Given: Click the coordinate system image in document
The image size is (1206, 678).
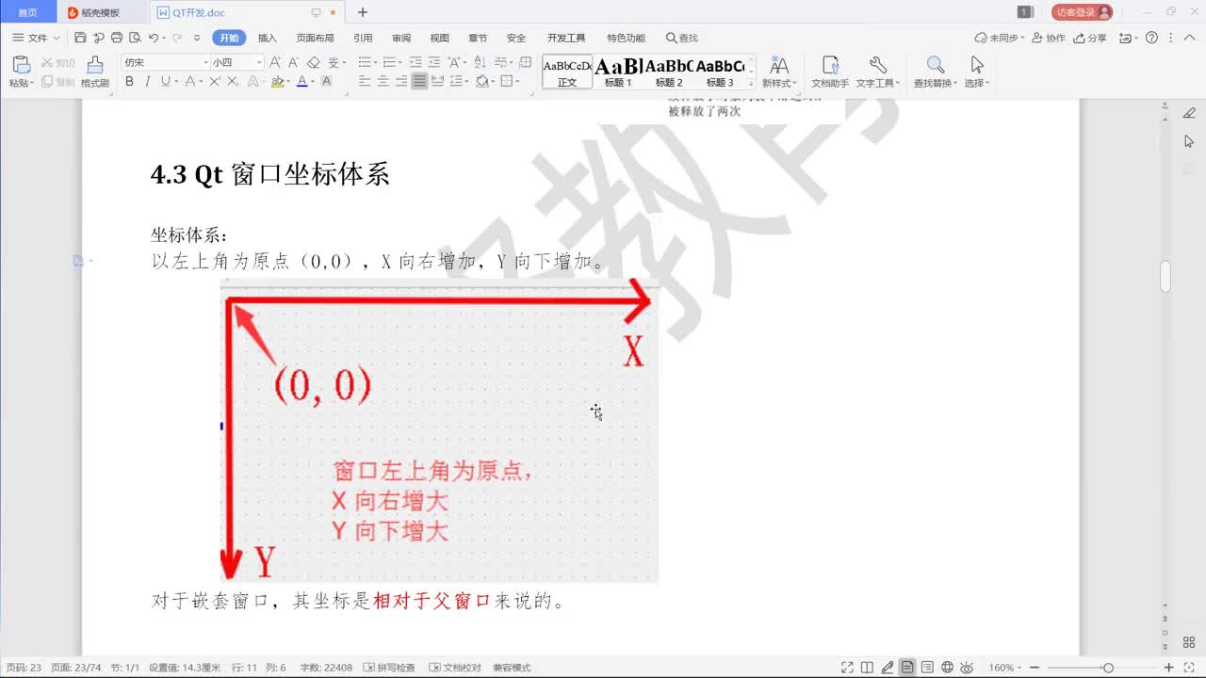Looking at the screenshot, I should pos(439,430).
